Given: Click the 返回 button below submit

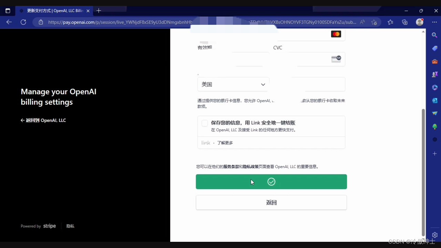Looking at the screenshot, I should pos(271,203).
